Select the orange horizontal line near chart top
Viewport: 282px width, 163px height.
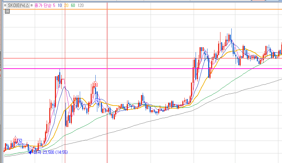tap(142, 9)
